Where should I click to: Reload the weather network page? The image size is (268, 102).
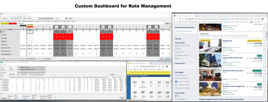(x=135, y=67)
